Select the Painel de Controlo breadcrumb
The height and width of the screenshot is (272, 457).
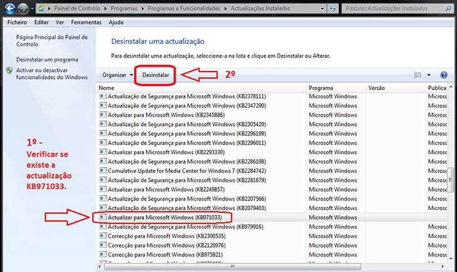coord(77,9)
